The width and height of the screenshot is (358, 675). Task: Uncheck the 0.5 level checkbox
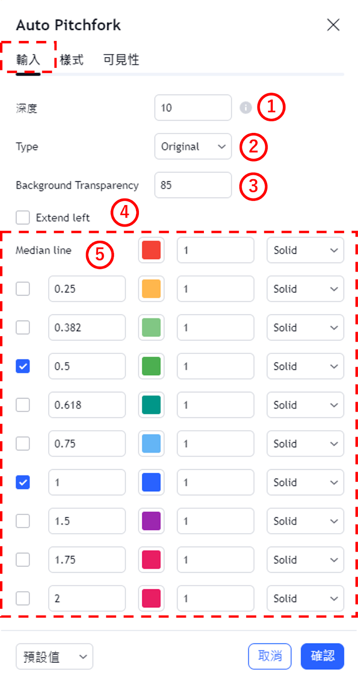[23, 366]
